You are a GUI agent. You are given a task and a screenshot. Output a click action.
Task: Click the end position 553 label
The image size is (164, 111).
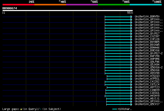129,13
